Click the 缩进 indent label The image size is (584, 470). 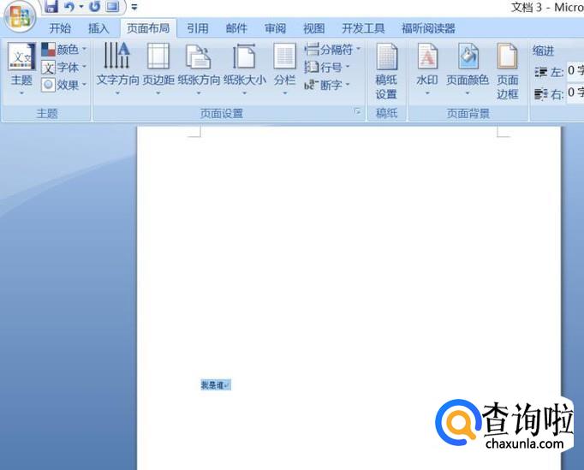(544, 51)
